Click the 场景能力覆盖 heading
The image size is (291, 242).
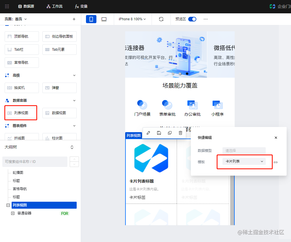[x=180, y=85]
